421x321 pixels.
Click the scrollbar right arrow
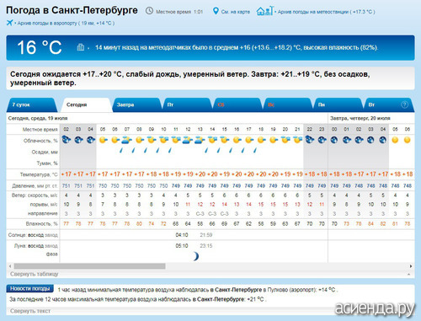tap(411, 266)
